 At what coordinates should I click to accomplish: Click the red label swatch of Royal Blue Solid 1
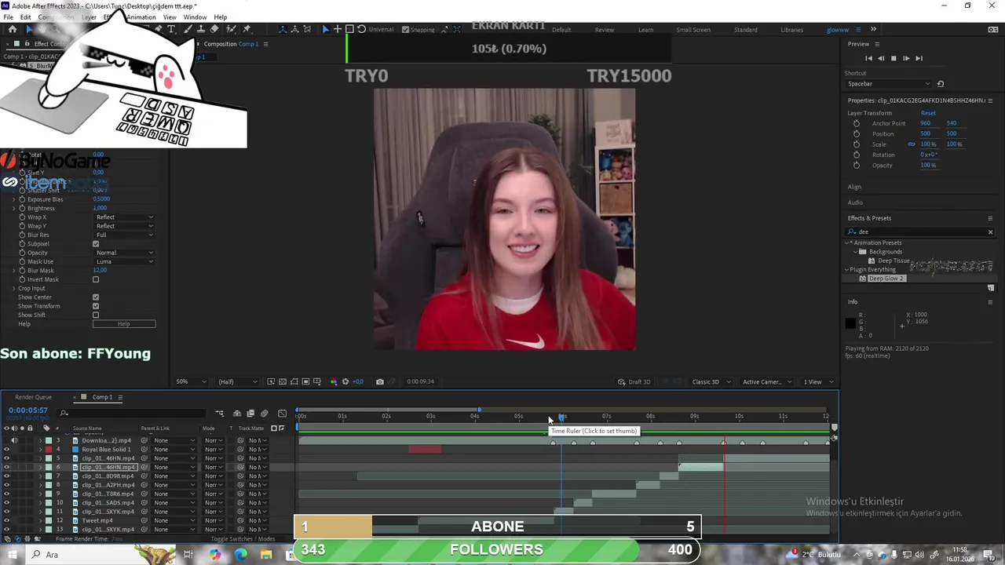[48, 450]
